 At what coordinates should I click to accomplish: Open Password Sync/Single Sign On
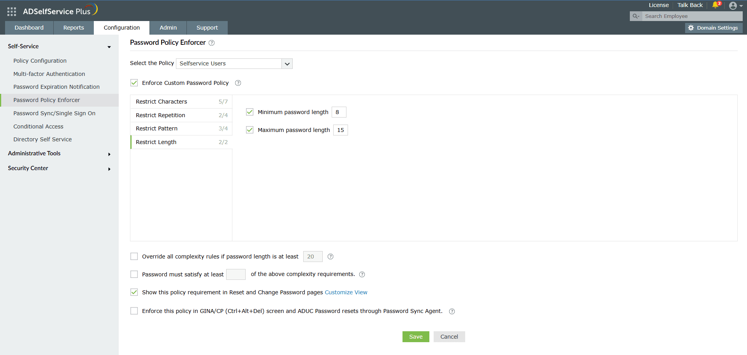pyautogui.click(x=54, y=113)
